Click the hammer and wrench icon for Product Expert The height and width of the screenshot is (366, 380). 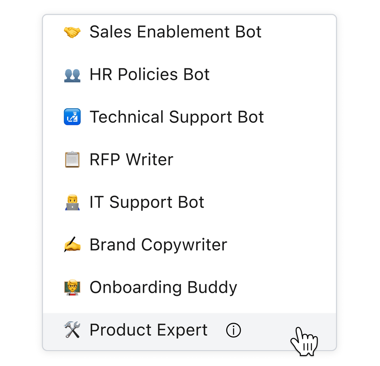coord(72,330)
